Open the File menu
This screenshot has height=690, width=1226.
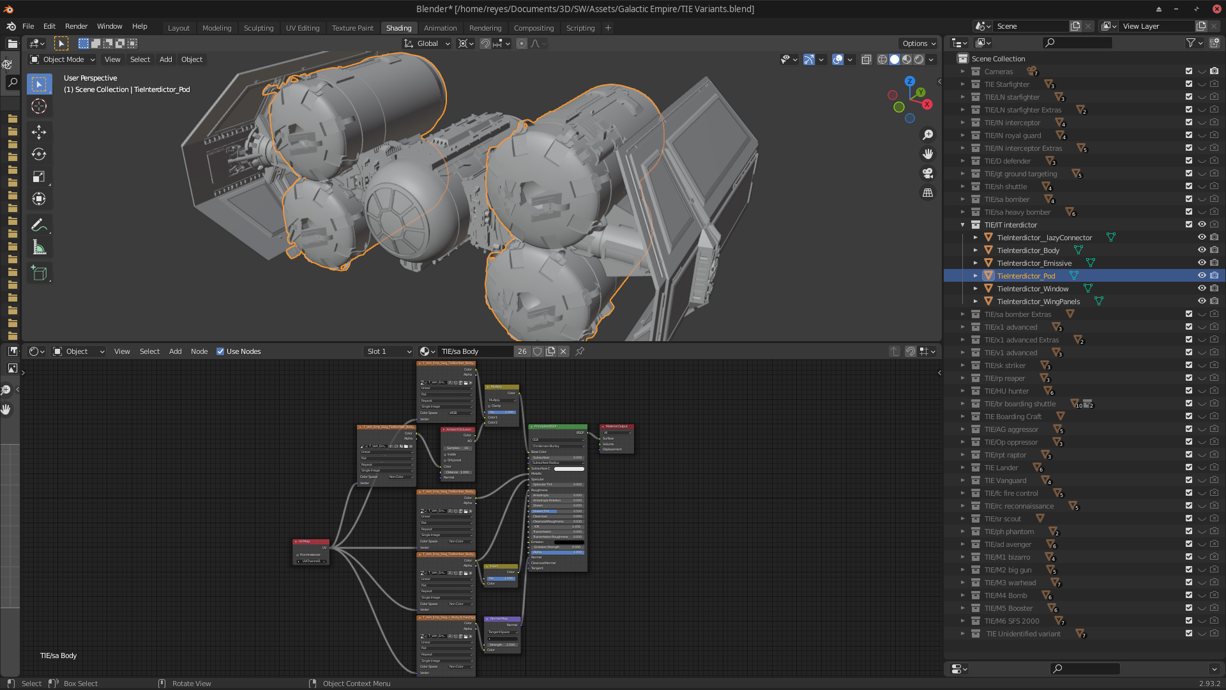click(x=28, y=26)
